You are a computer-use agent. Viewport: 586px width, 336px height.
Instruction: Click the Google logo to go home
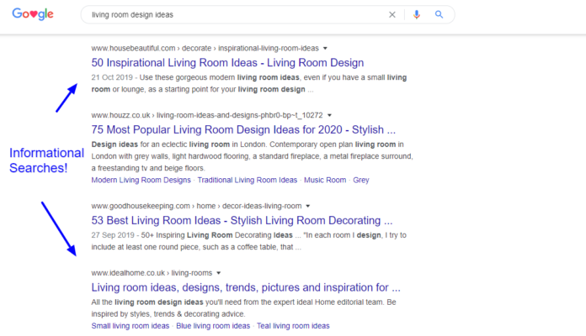coord(33,14)
